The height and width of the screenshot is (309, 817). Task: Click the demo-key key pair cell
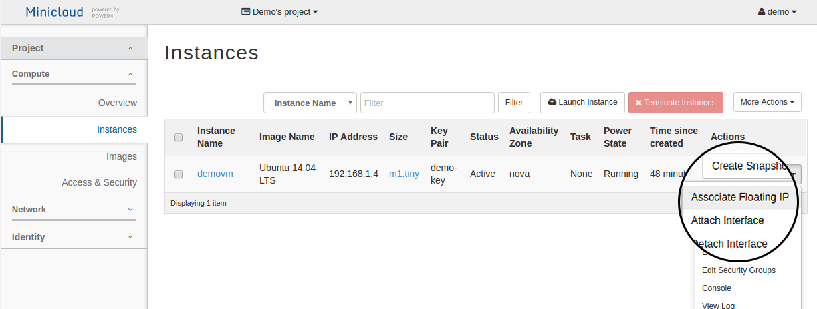[444, 174]
